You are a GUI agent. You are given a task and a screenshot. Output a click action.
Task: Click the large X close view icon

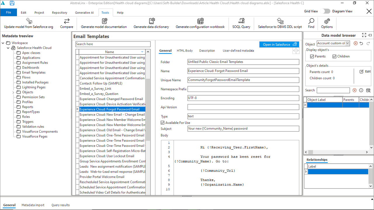(x=369, y=11)
